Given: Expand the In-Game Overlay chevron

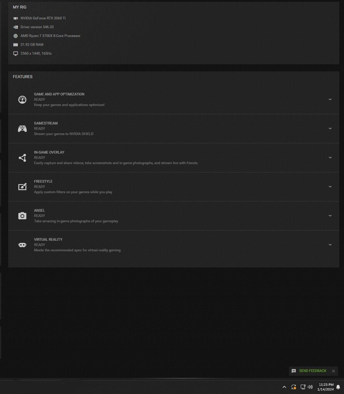Looking at the screenshot, I should click(330, 158).
